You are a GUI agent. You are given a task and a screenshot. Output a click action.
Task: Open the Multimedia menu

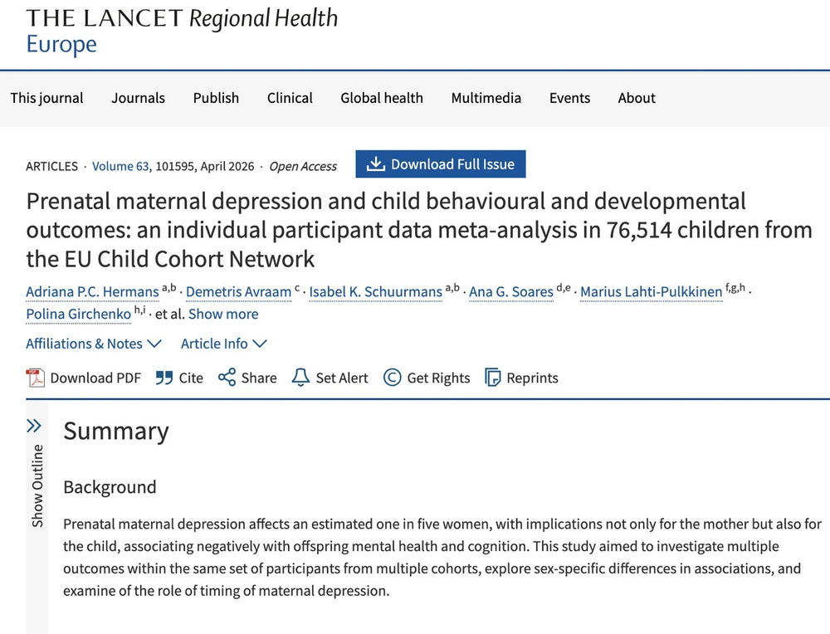click(x=486, y=98)
